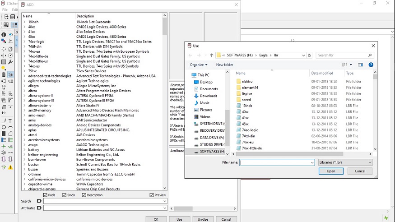Click the Use button in ADD dialog

179,219
